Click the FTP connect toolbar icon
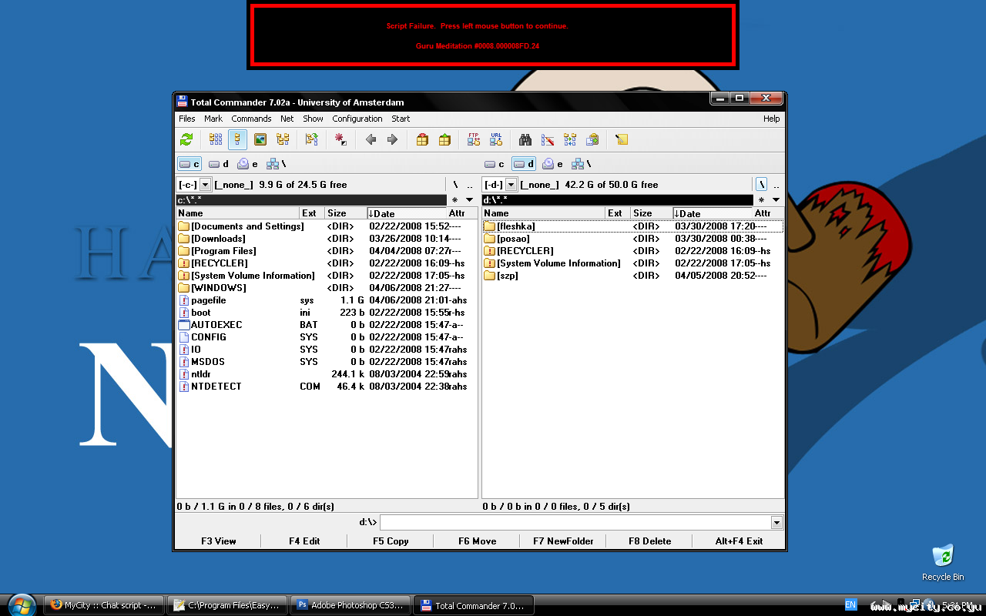986x616 pixels. [474, 139]
